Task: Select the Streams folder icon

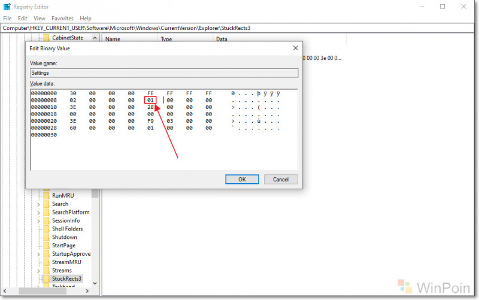Action: [47, 271]
